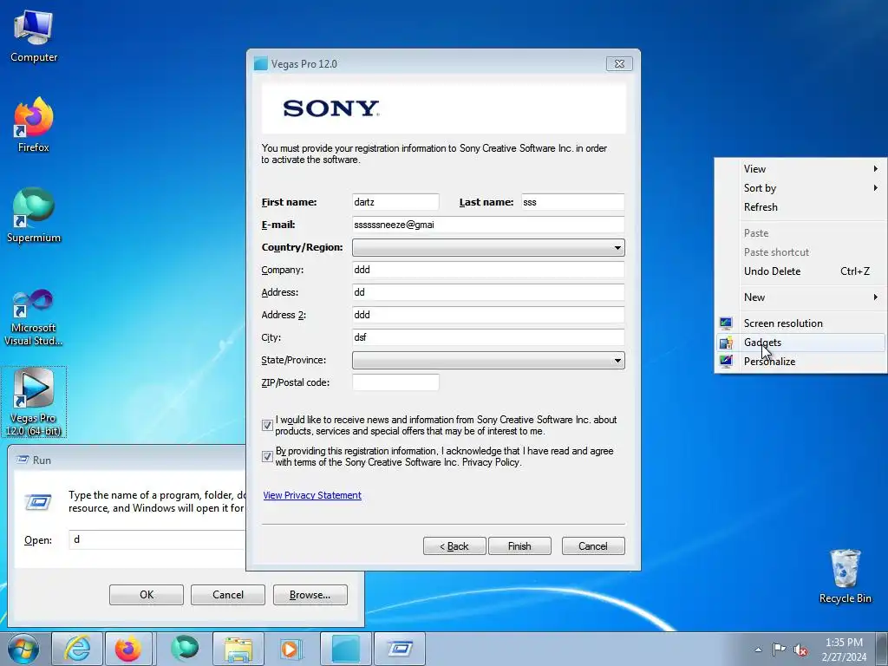Viewport: 888px width, 666px height.
Task: Select the Vegas Pro 12.0 (64-bit) shortcut
Action: click(34, 402)
